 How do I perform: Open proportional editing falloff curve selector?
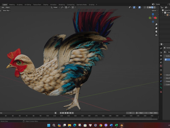coord(75,7)
